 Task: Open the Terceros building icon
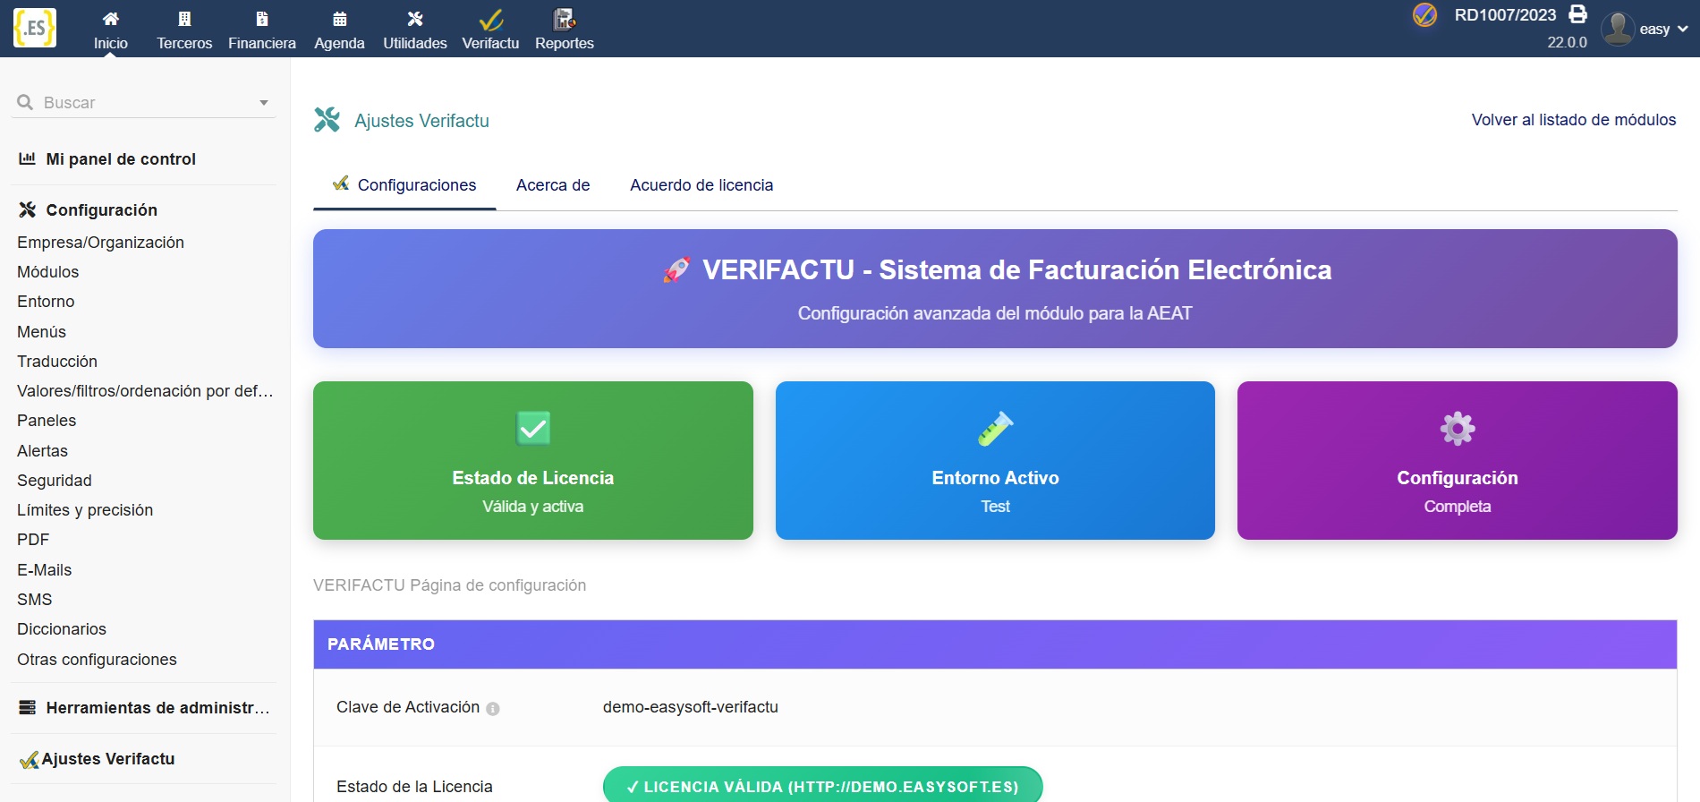(184, 19)
